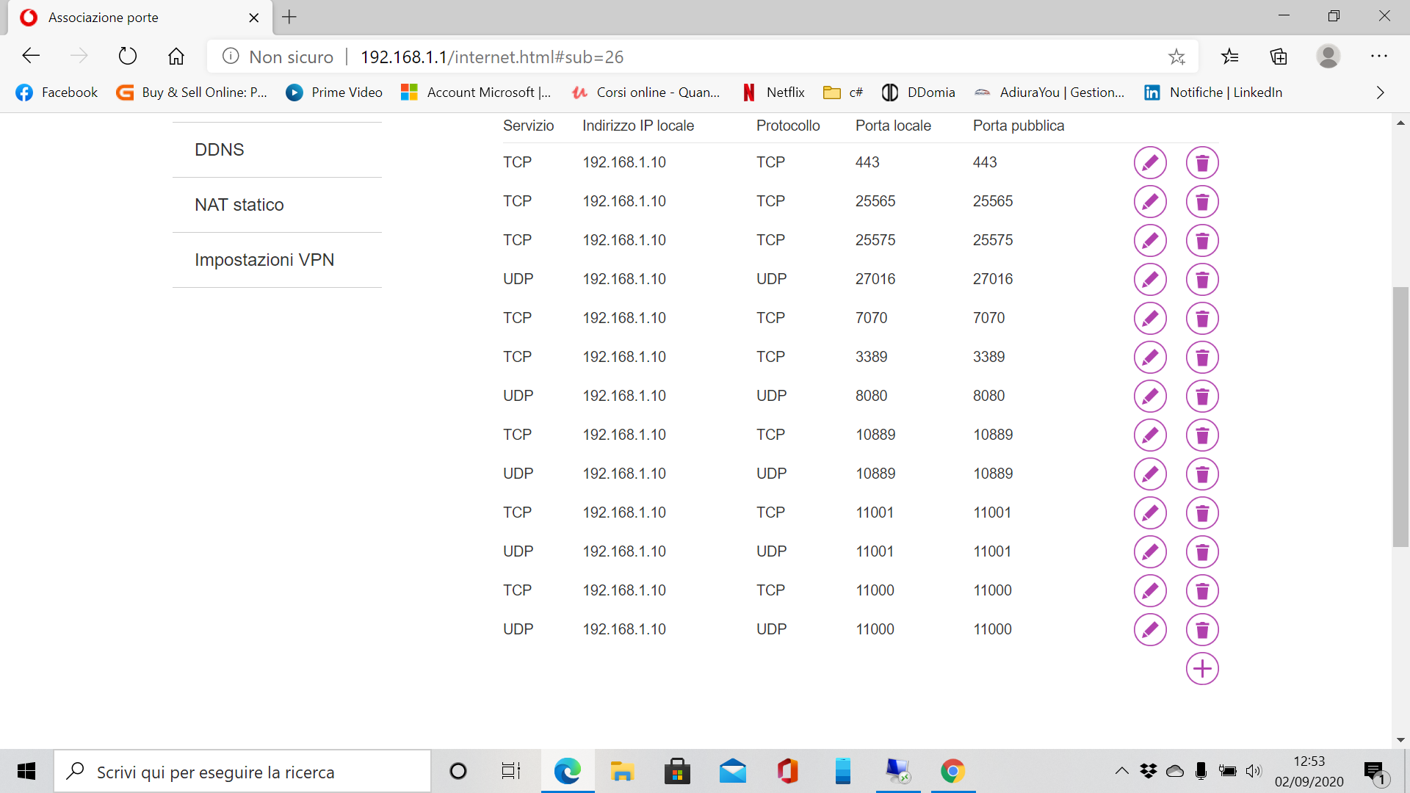The image size is (1410, 793).
Task: Add a new port mapping rule
Action: (x=1202, y=668)
